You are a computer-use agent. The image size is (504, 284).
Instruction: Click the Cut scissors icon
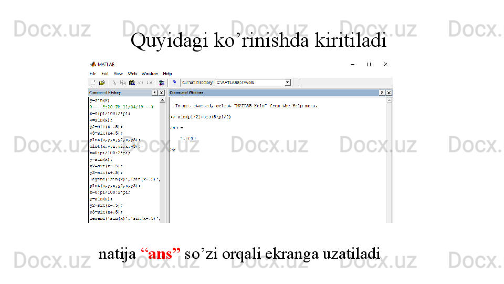coord(114,83)
